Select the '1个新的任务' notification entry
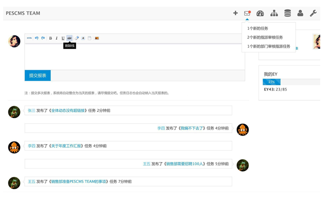This screenshot has height=198, width=322. tap(258, 29)
